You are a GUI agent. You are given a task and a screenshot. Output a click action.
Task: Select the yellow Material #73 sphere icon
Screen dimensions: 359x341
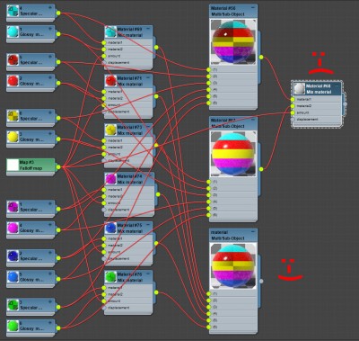coord(110,130)
